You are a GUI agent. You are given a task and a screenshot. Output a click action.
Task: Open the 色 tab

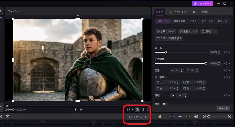coord(194,12)
